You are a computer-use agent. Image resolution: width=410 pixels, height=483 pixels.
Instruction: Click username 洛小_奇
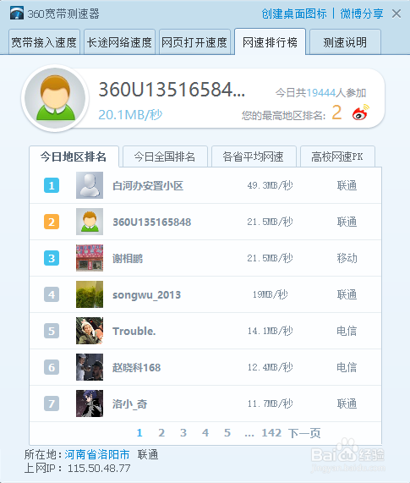pyautogui.click(x=129, y=403)
